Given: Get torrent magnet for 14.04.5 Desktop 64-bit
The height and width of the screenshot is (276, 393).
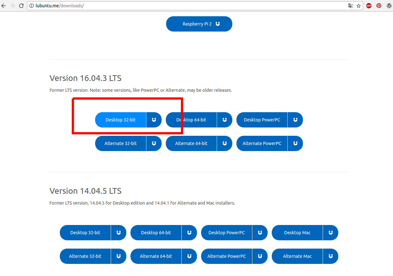Looking at the screenshot, I should [189, 233].
